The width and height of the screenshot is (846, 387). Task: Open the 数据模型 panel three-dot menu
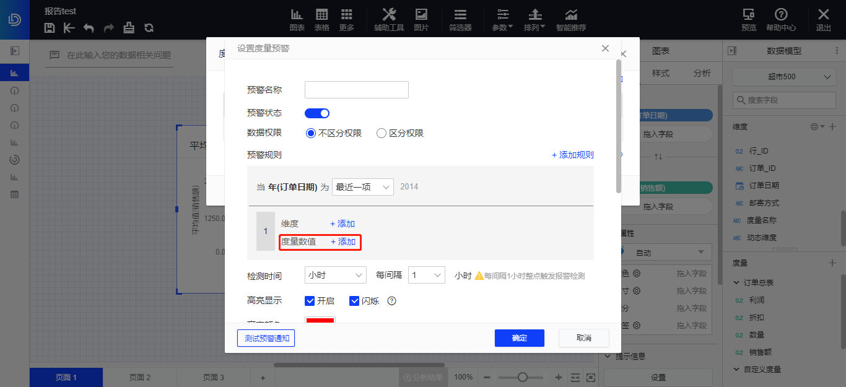[837, 51]
